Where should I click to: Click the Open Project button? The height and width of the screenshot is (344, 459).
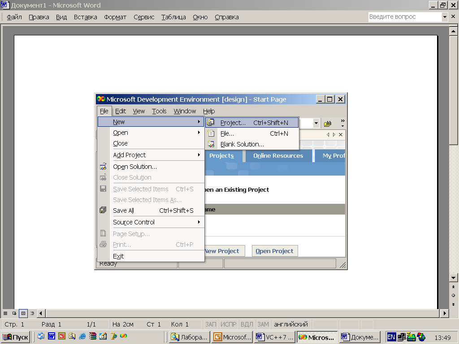275,251
